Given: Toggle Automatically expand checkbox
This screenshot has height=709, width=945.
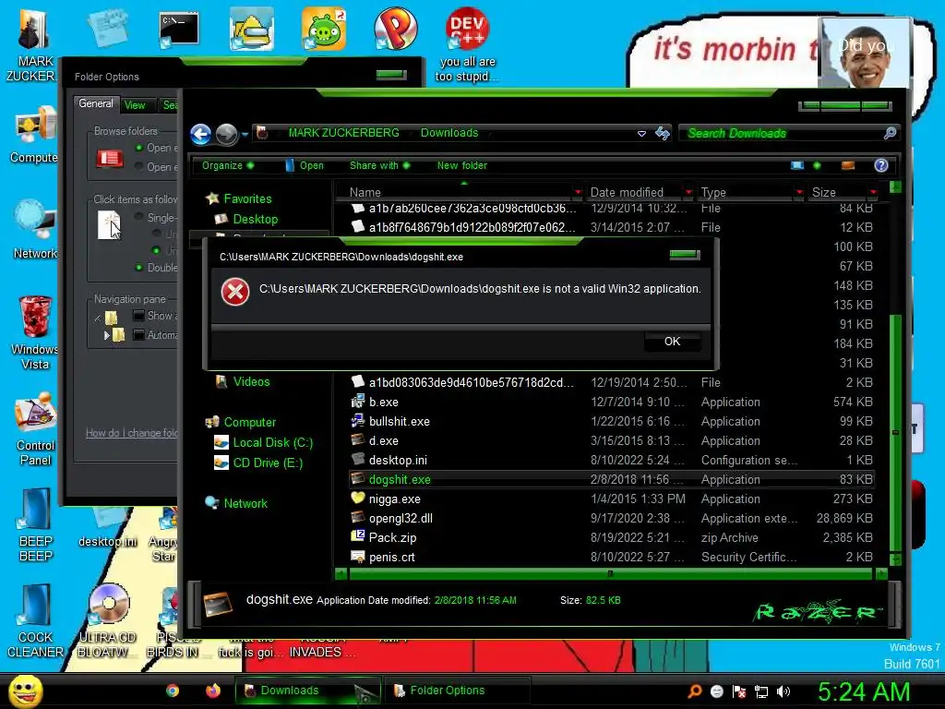Looking at the screenshot, I should [138, 334].
